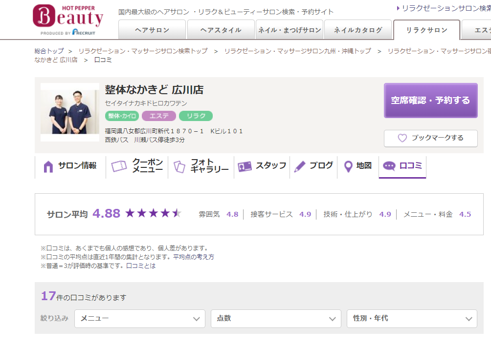Click the speech bubble review icon
491x347 pixels.
(389, 165)
